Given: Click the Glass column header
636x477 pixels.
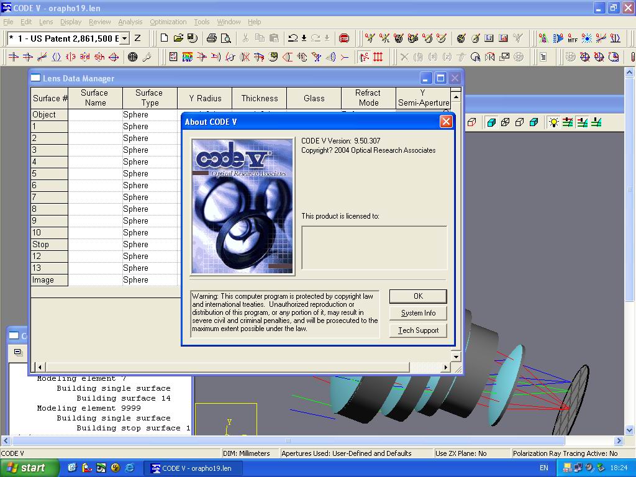Looking at the screenshot, I should pos(314,98).
